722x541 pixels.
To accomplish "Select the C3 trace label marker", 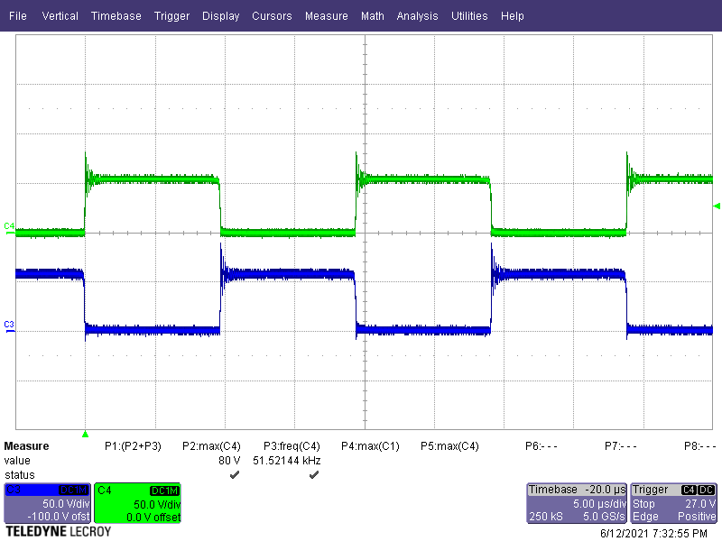I will (9, 325).
